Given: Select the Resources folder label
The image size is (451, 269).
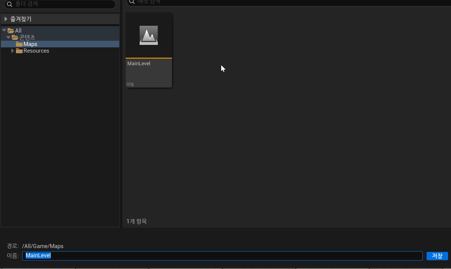Looking at the screenshot, I should point(36,51).
